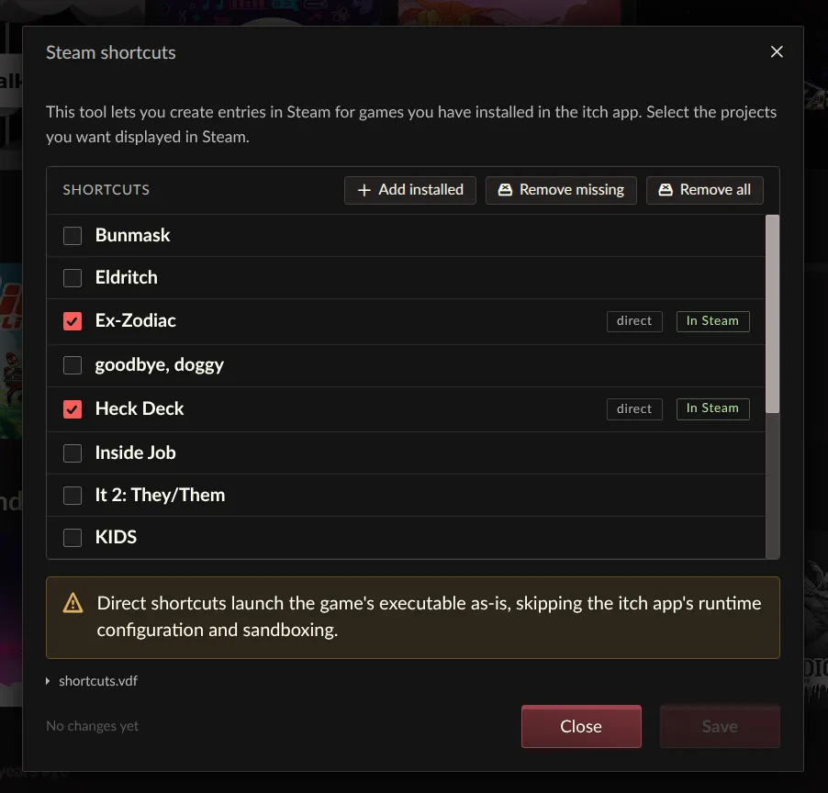
Task: Click the It 2: They/Them title
Action: tap(160, 496)
